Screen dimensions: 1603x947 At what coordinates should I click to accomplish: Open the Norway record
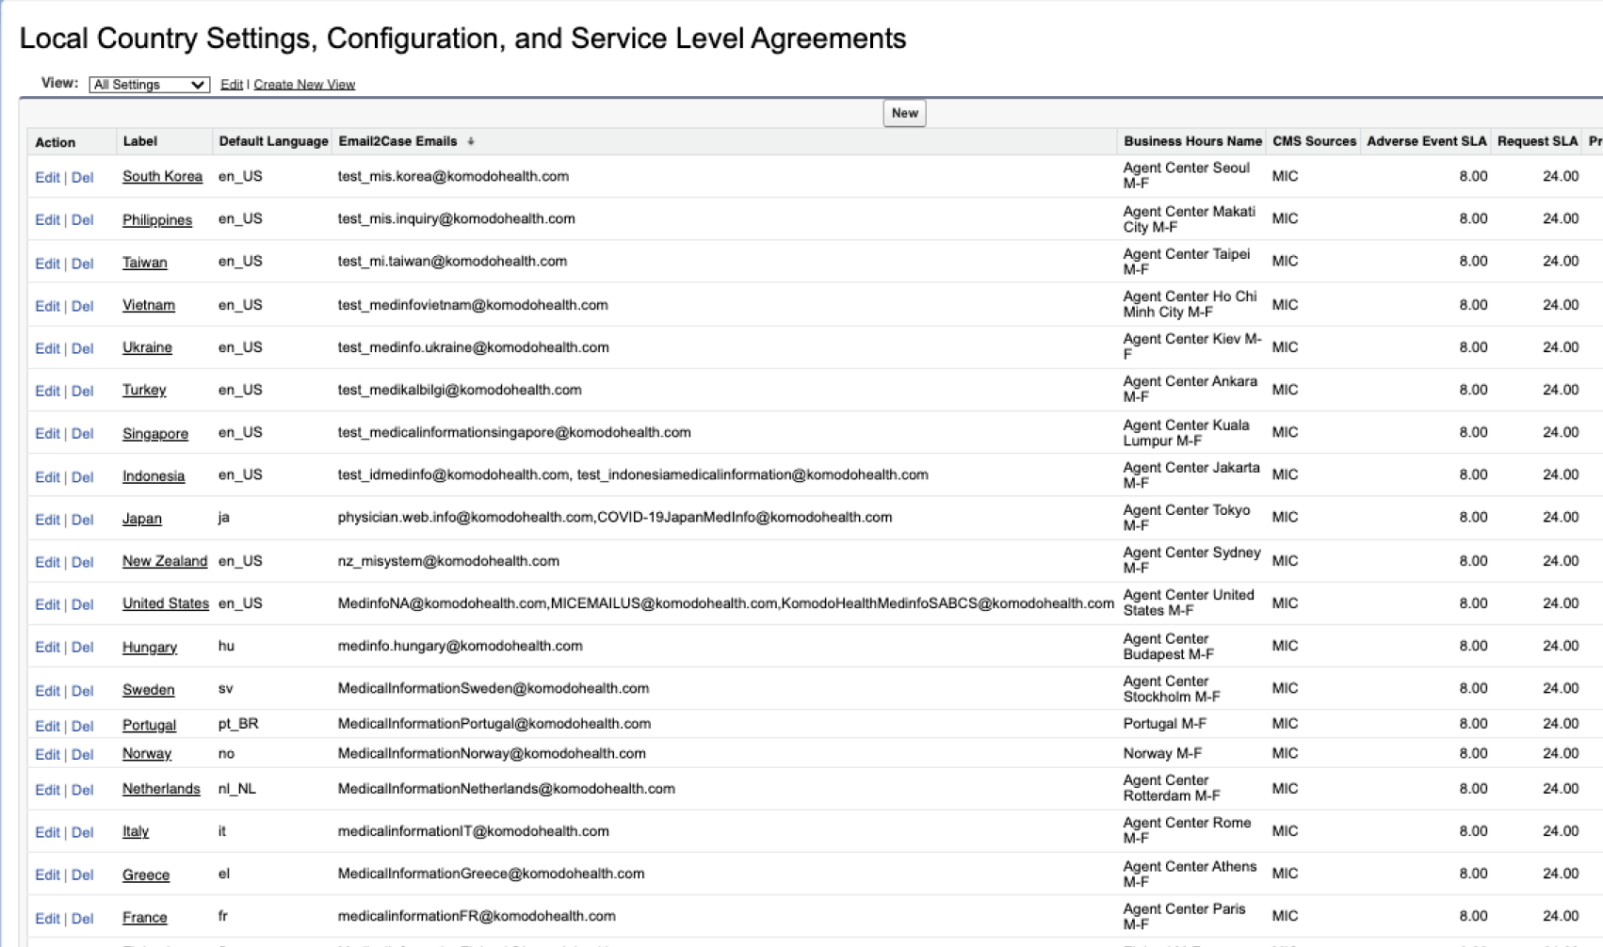147,753
